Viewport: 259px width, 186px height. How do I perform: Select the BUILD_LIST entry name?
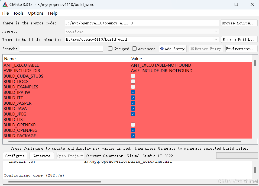14,120
